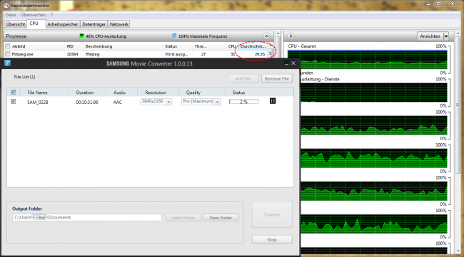The height and width of the screenshot is (257, 464).
Task: Click the processes list vertical scrollbar
Action: pos(278,44)
